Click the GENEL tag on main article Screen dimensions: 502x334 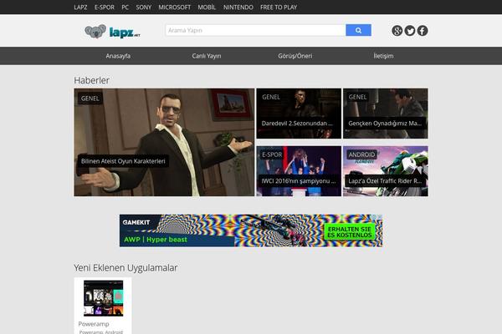(90, 99)
